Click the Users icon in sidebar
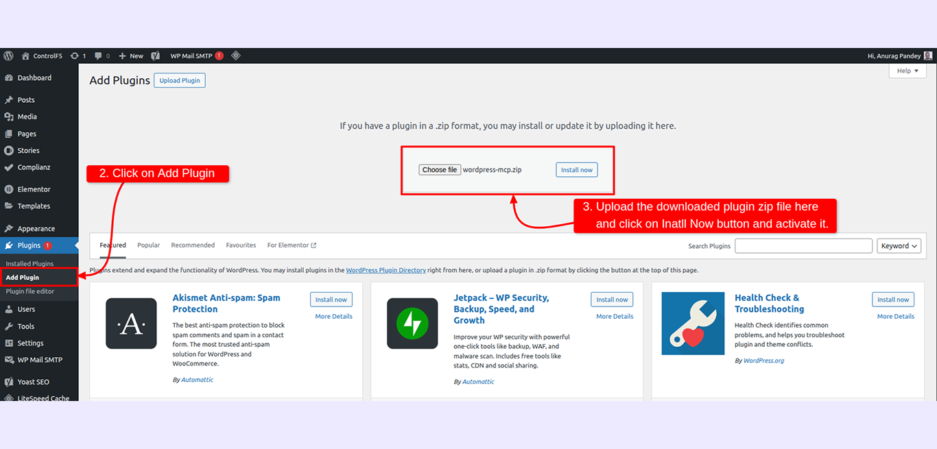 9,309
